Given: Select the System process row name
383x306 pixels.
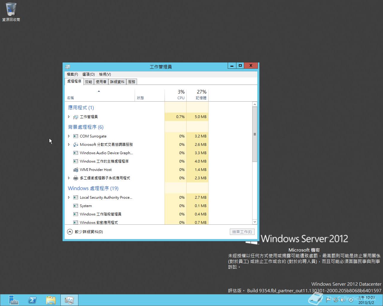Looking at the screenshot, I should pos(86,206).
